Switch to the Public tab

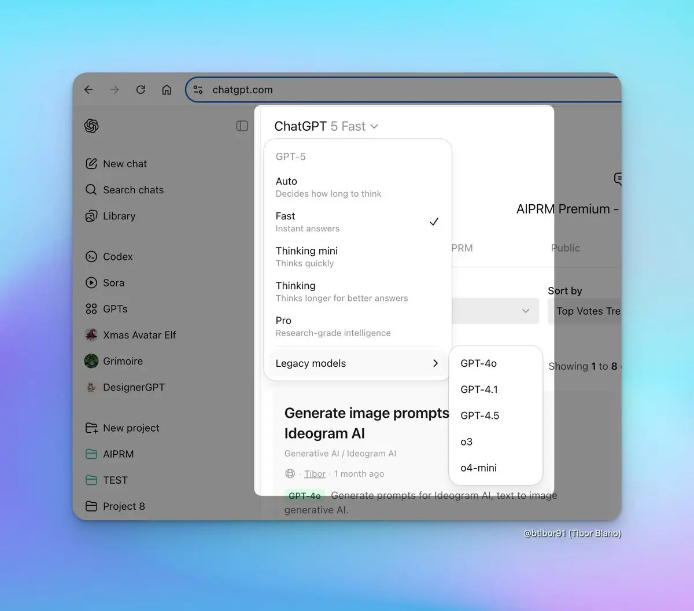click(x=565, y=248)
